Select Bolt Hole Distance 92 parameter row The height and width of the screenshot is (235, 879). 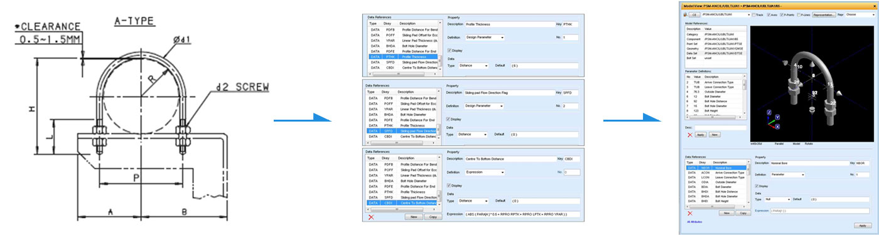click(x=713, y=102)
